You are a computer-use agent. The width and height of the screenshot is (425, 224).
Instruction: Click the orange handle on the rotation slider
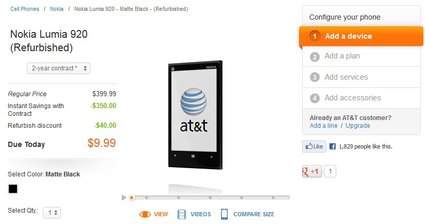coord(132,198)
